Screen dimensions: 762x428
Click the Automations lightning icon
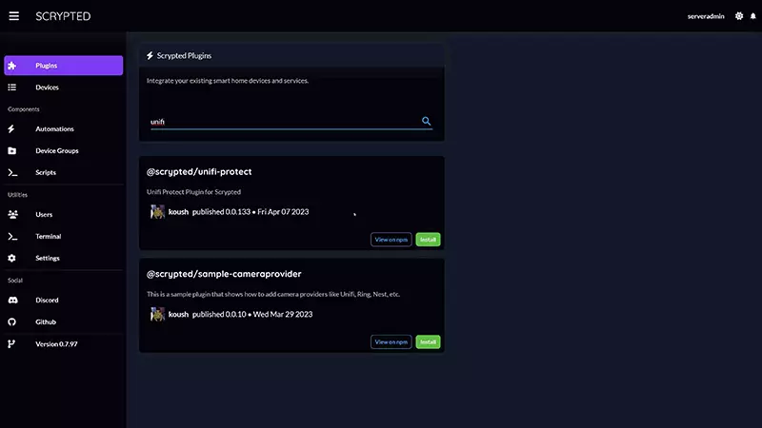coord(11,129)
